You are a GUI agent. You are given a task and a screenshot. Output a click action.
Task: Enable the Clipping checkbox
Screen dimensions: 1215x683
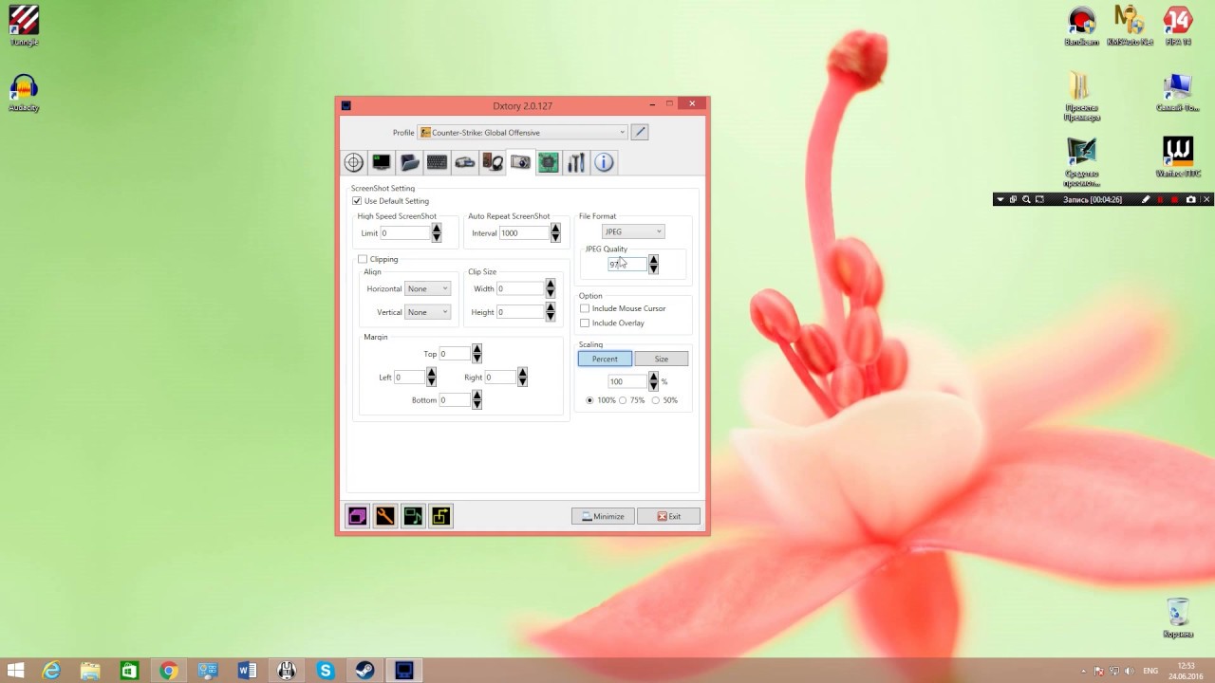pos(363,259)
